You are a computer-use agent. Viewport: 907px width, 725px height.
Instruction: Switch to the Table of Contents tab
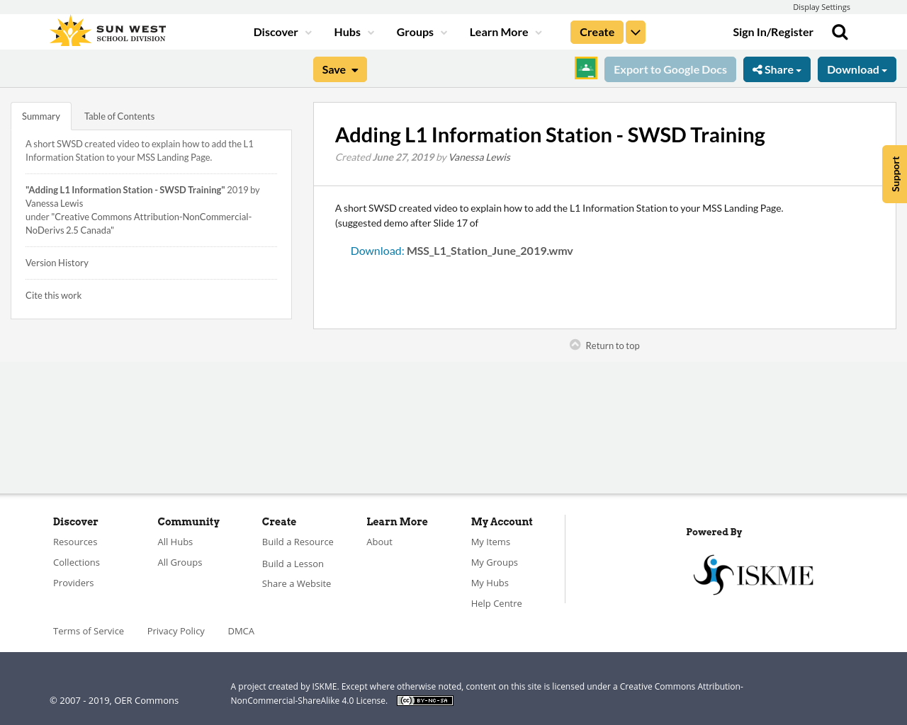pos(119,115)
